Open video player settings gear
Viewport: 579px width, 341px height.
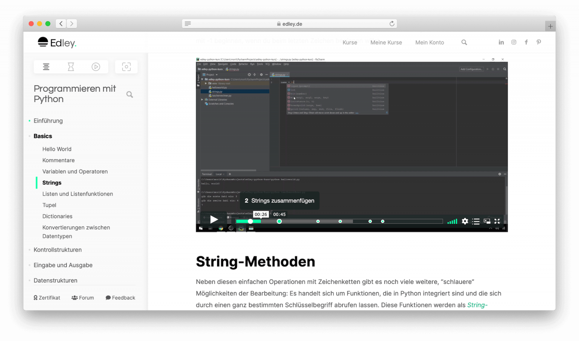465,221
